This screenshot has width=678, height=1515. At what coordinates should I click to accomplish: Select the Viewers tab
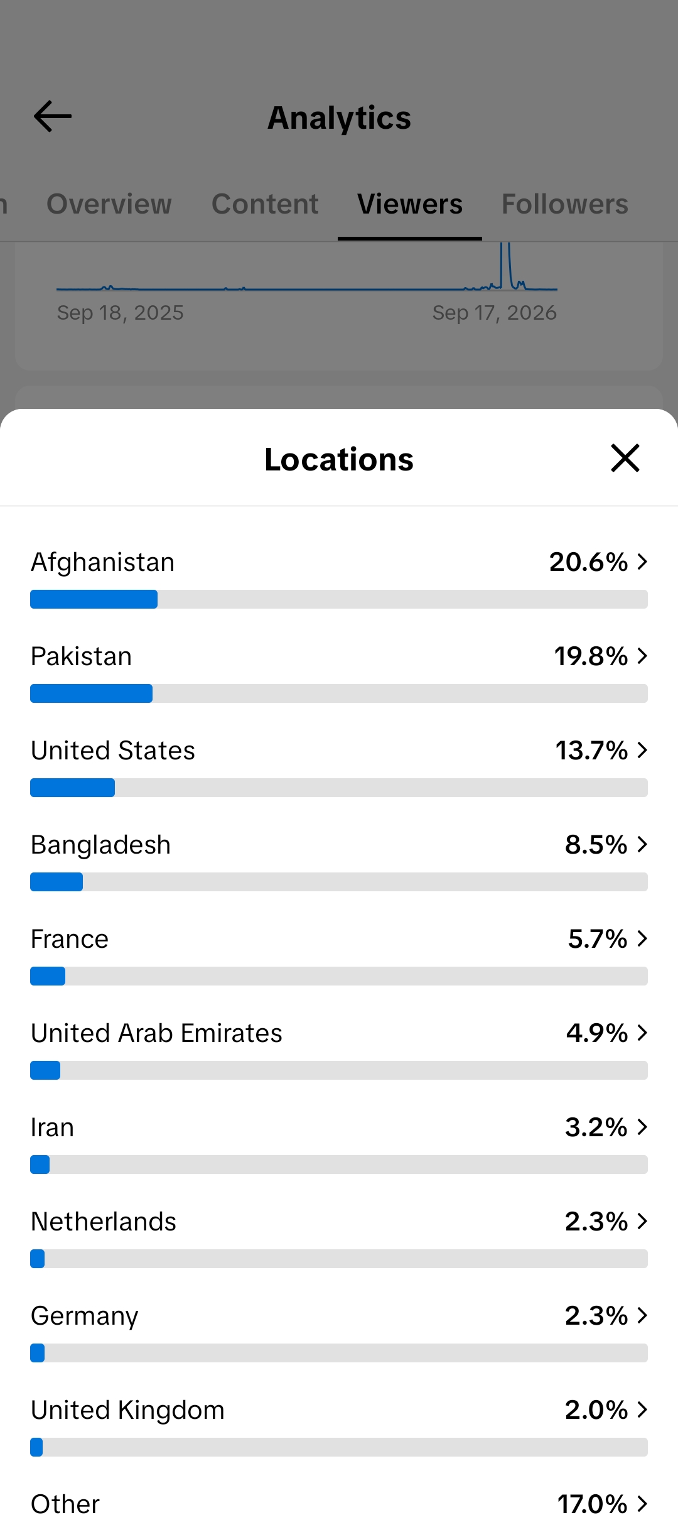coord(410,204)
